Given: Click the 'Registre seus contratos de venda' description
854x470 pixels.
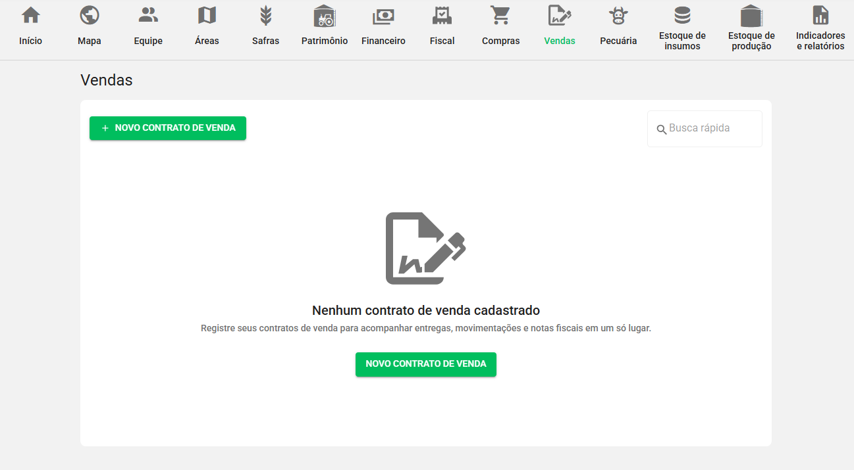Looking at the screenshot, I should [x=426, y=328].
